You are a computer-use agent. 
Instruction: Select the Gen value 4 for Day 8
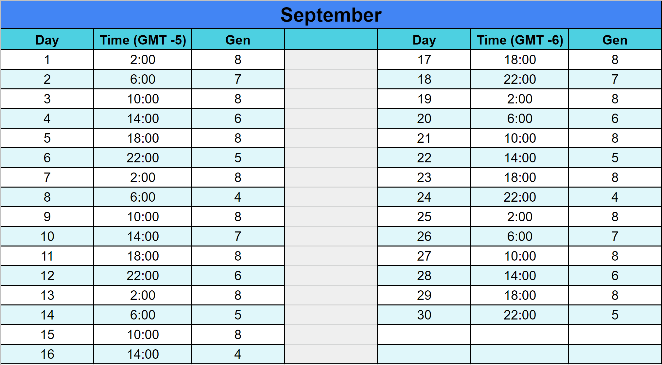tap(238, 197)
